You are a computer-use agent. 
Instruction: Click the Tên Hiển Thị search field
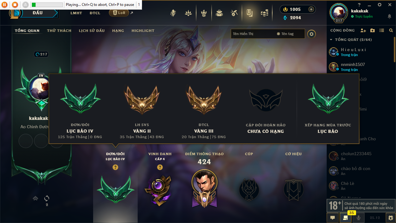click(252, 34)
